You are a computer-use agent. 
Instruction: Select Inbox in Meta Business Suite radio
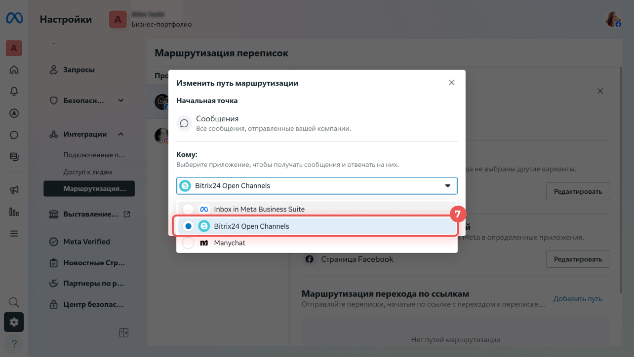click(x=188, y=209)
